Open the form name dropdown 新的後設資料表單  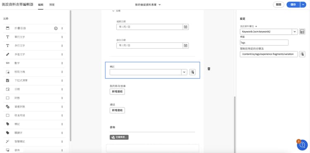(148, 5)
